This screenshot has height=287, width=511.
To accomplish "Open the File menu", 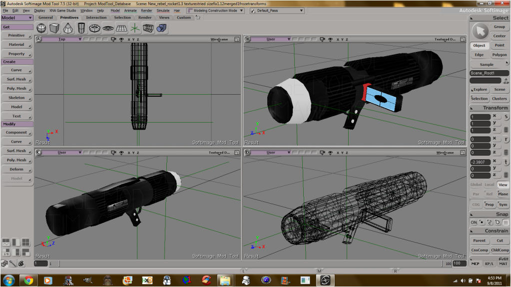I will [5, 11].
